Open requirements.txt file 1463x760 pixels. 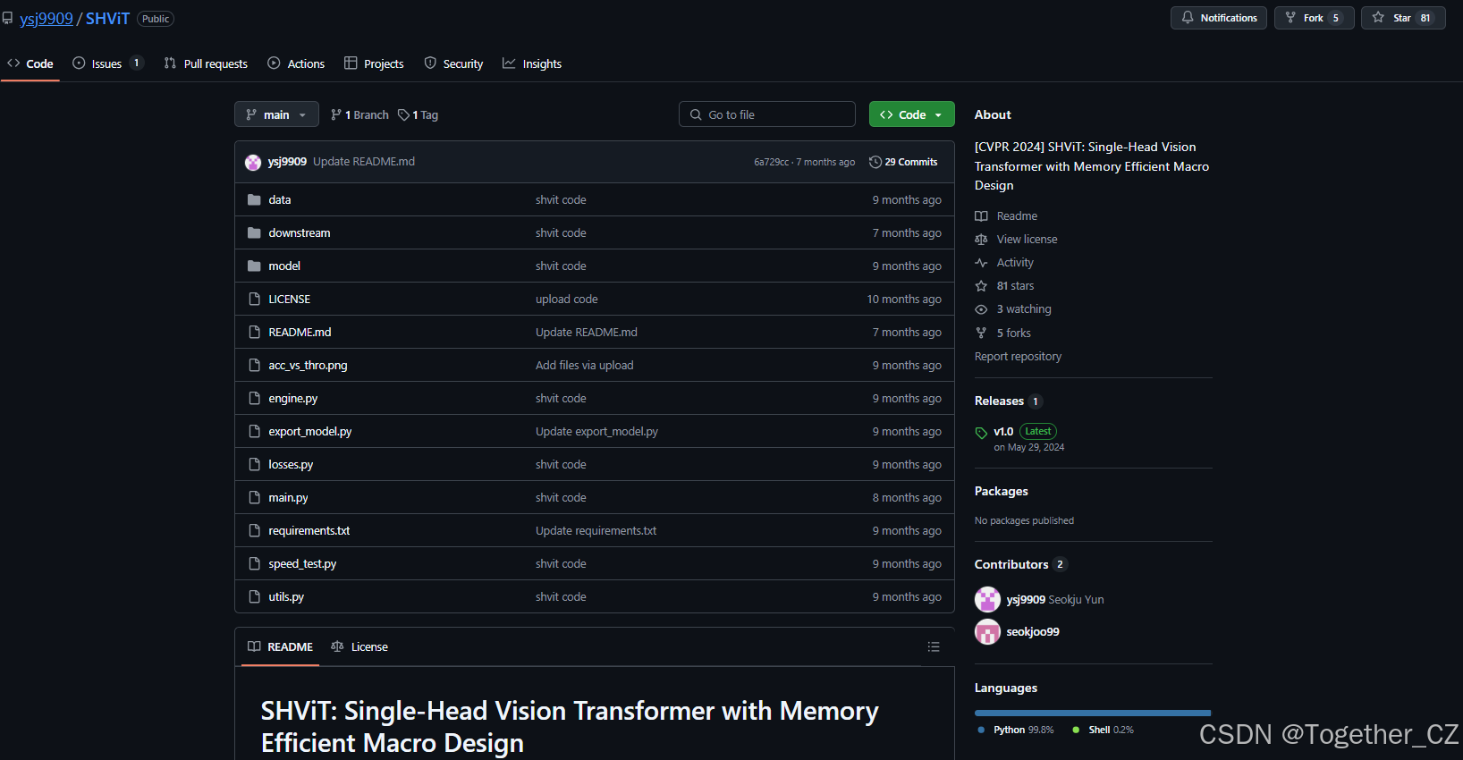point(309,531)
